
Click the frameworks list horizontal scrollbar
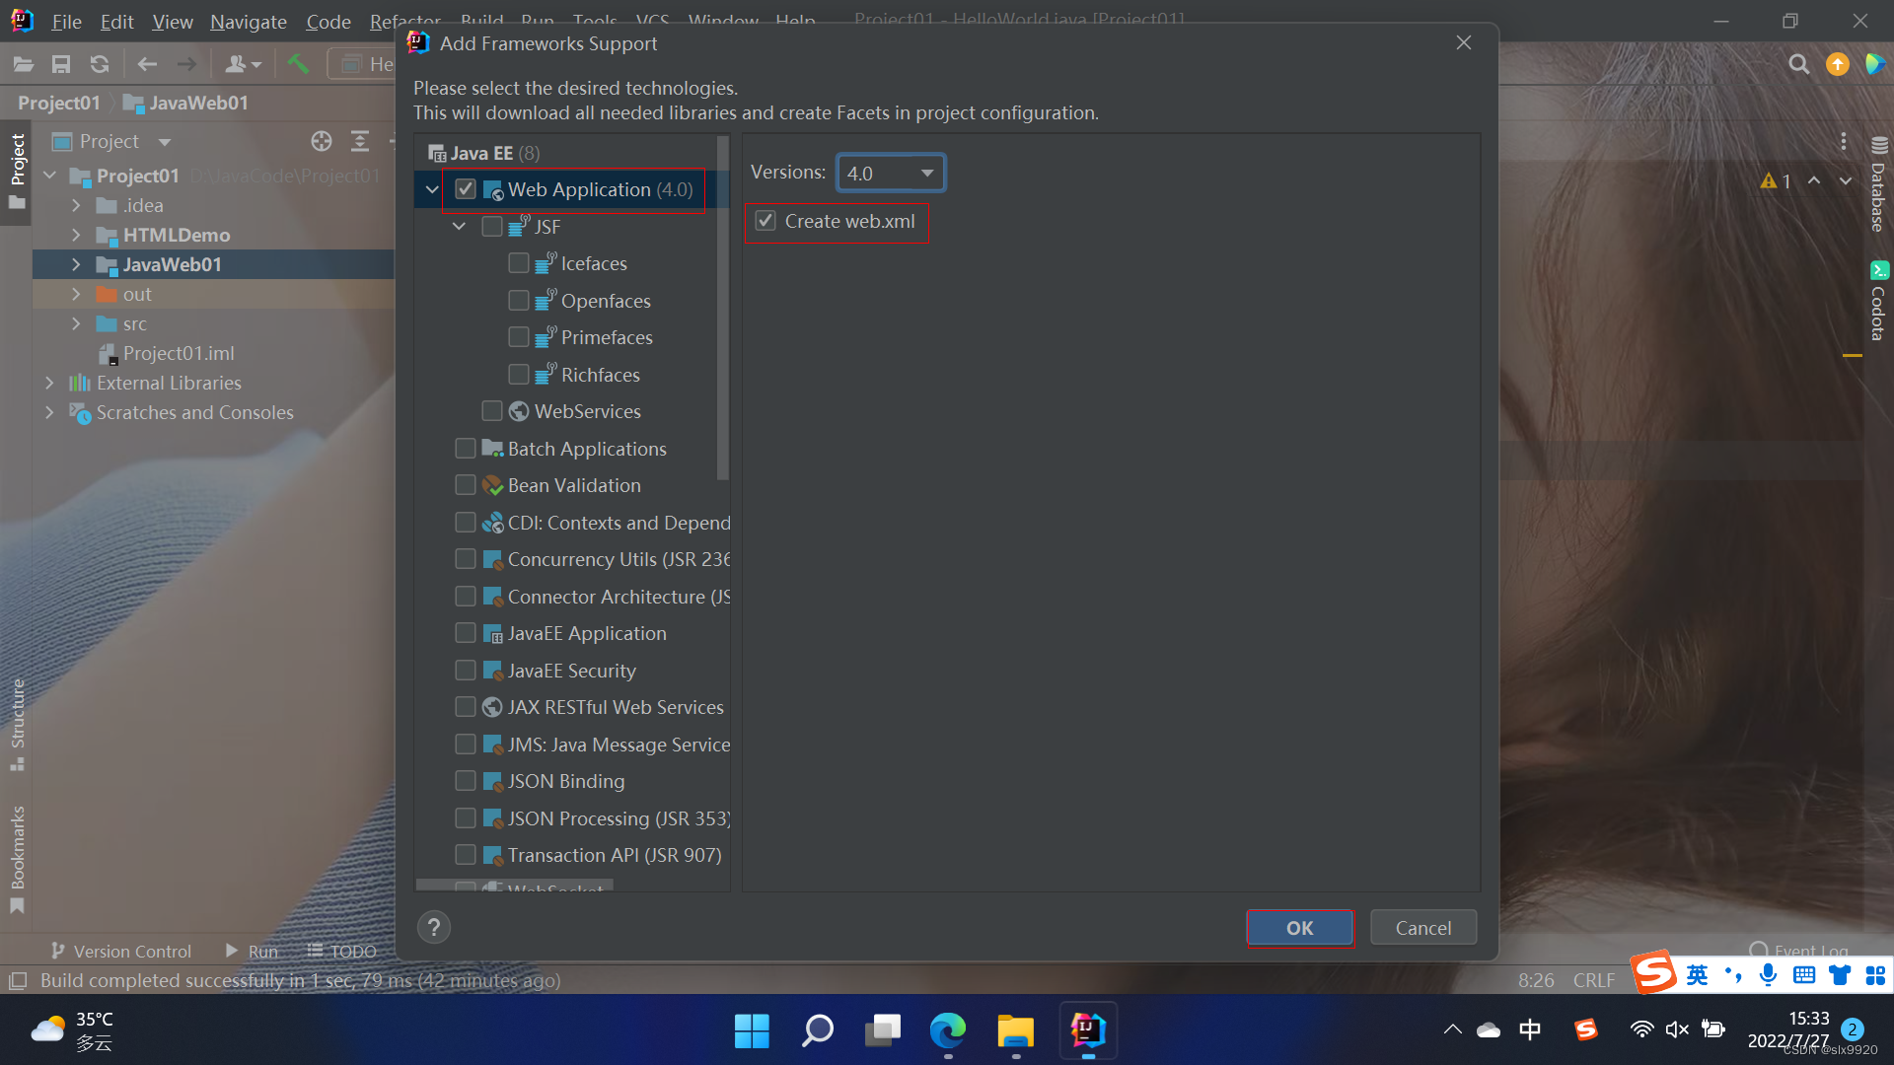515,885
